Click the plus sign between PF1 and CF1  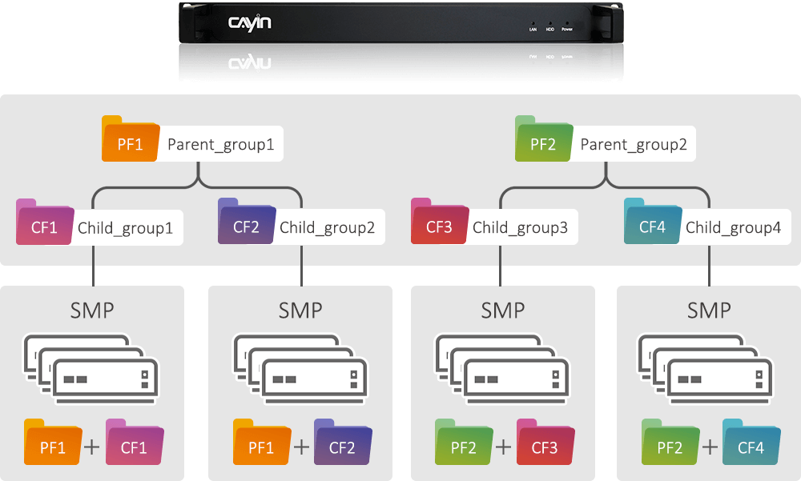tap(92, 447)
